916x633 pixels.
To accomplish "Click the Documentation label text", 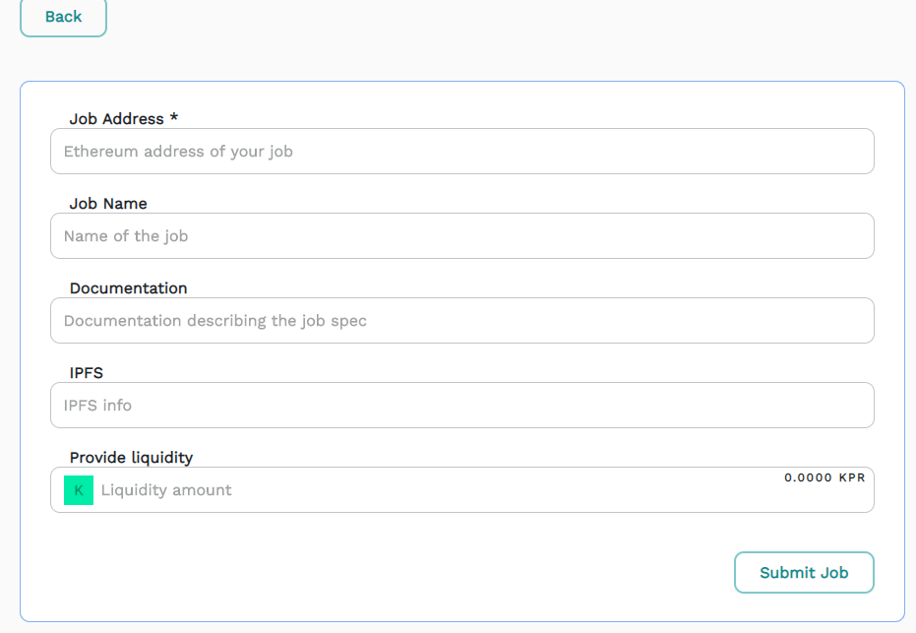I will (128, 288).
